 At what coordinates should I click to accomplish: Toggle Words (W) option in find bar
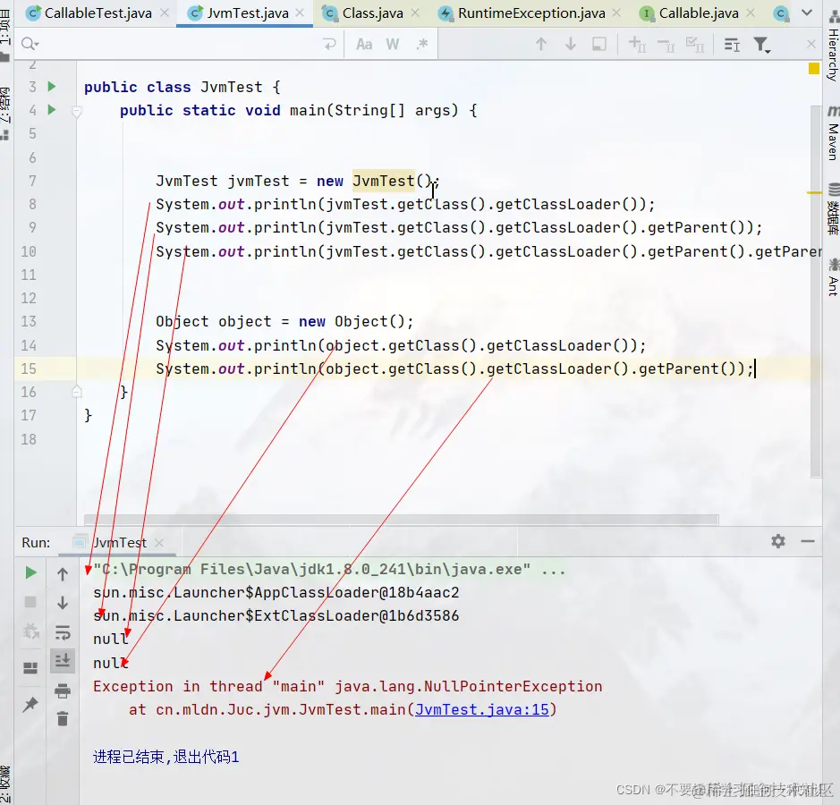(393, 44)
